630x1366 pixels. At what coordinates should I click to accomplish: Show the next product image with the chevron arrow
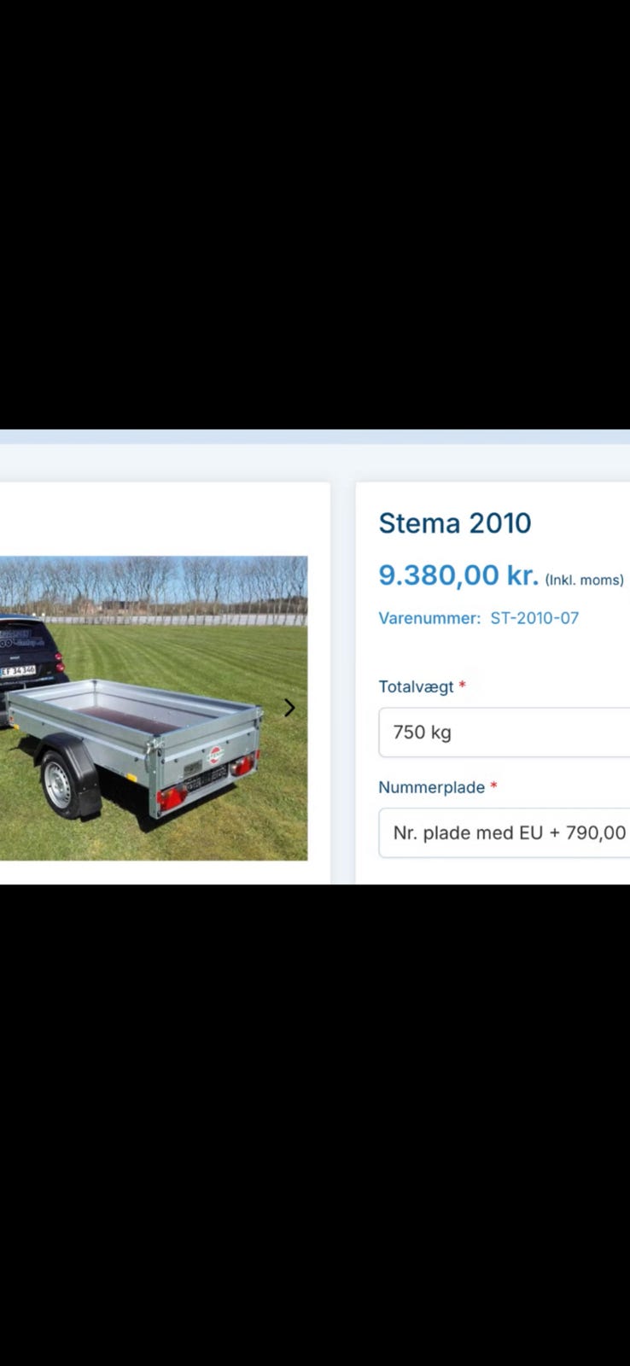(289, 708)
